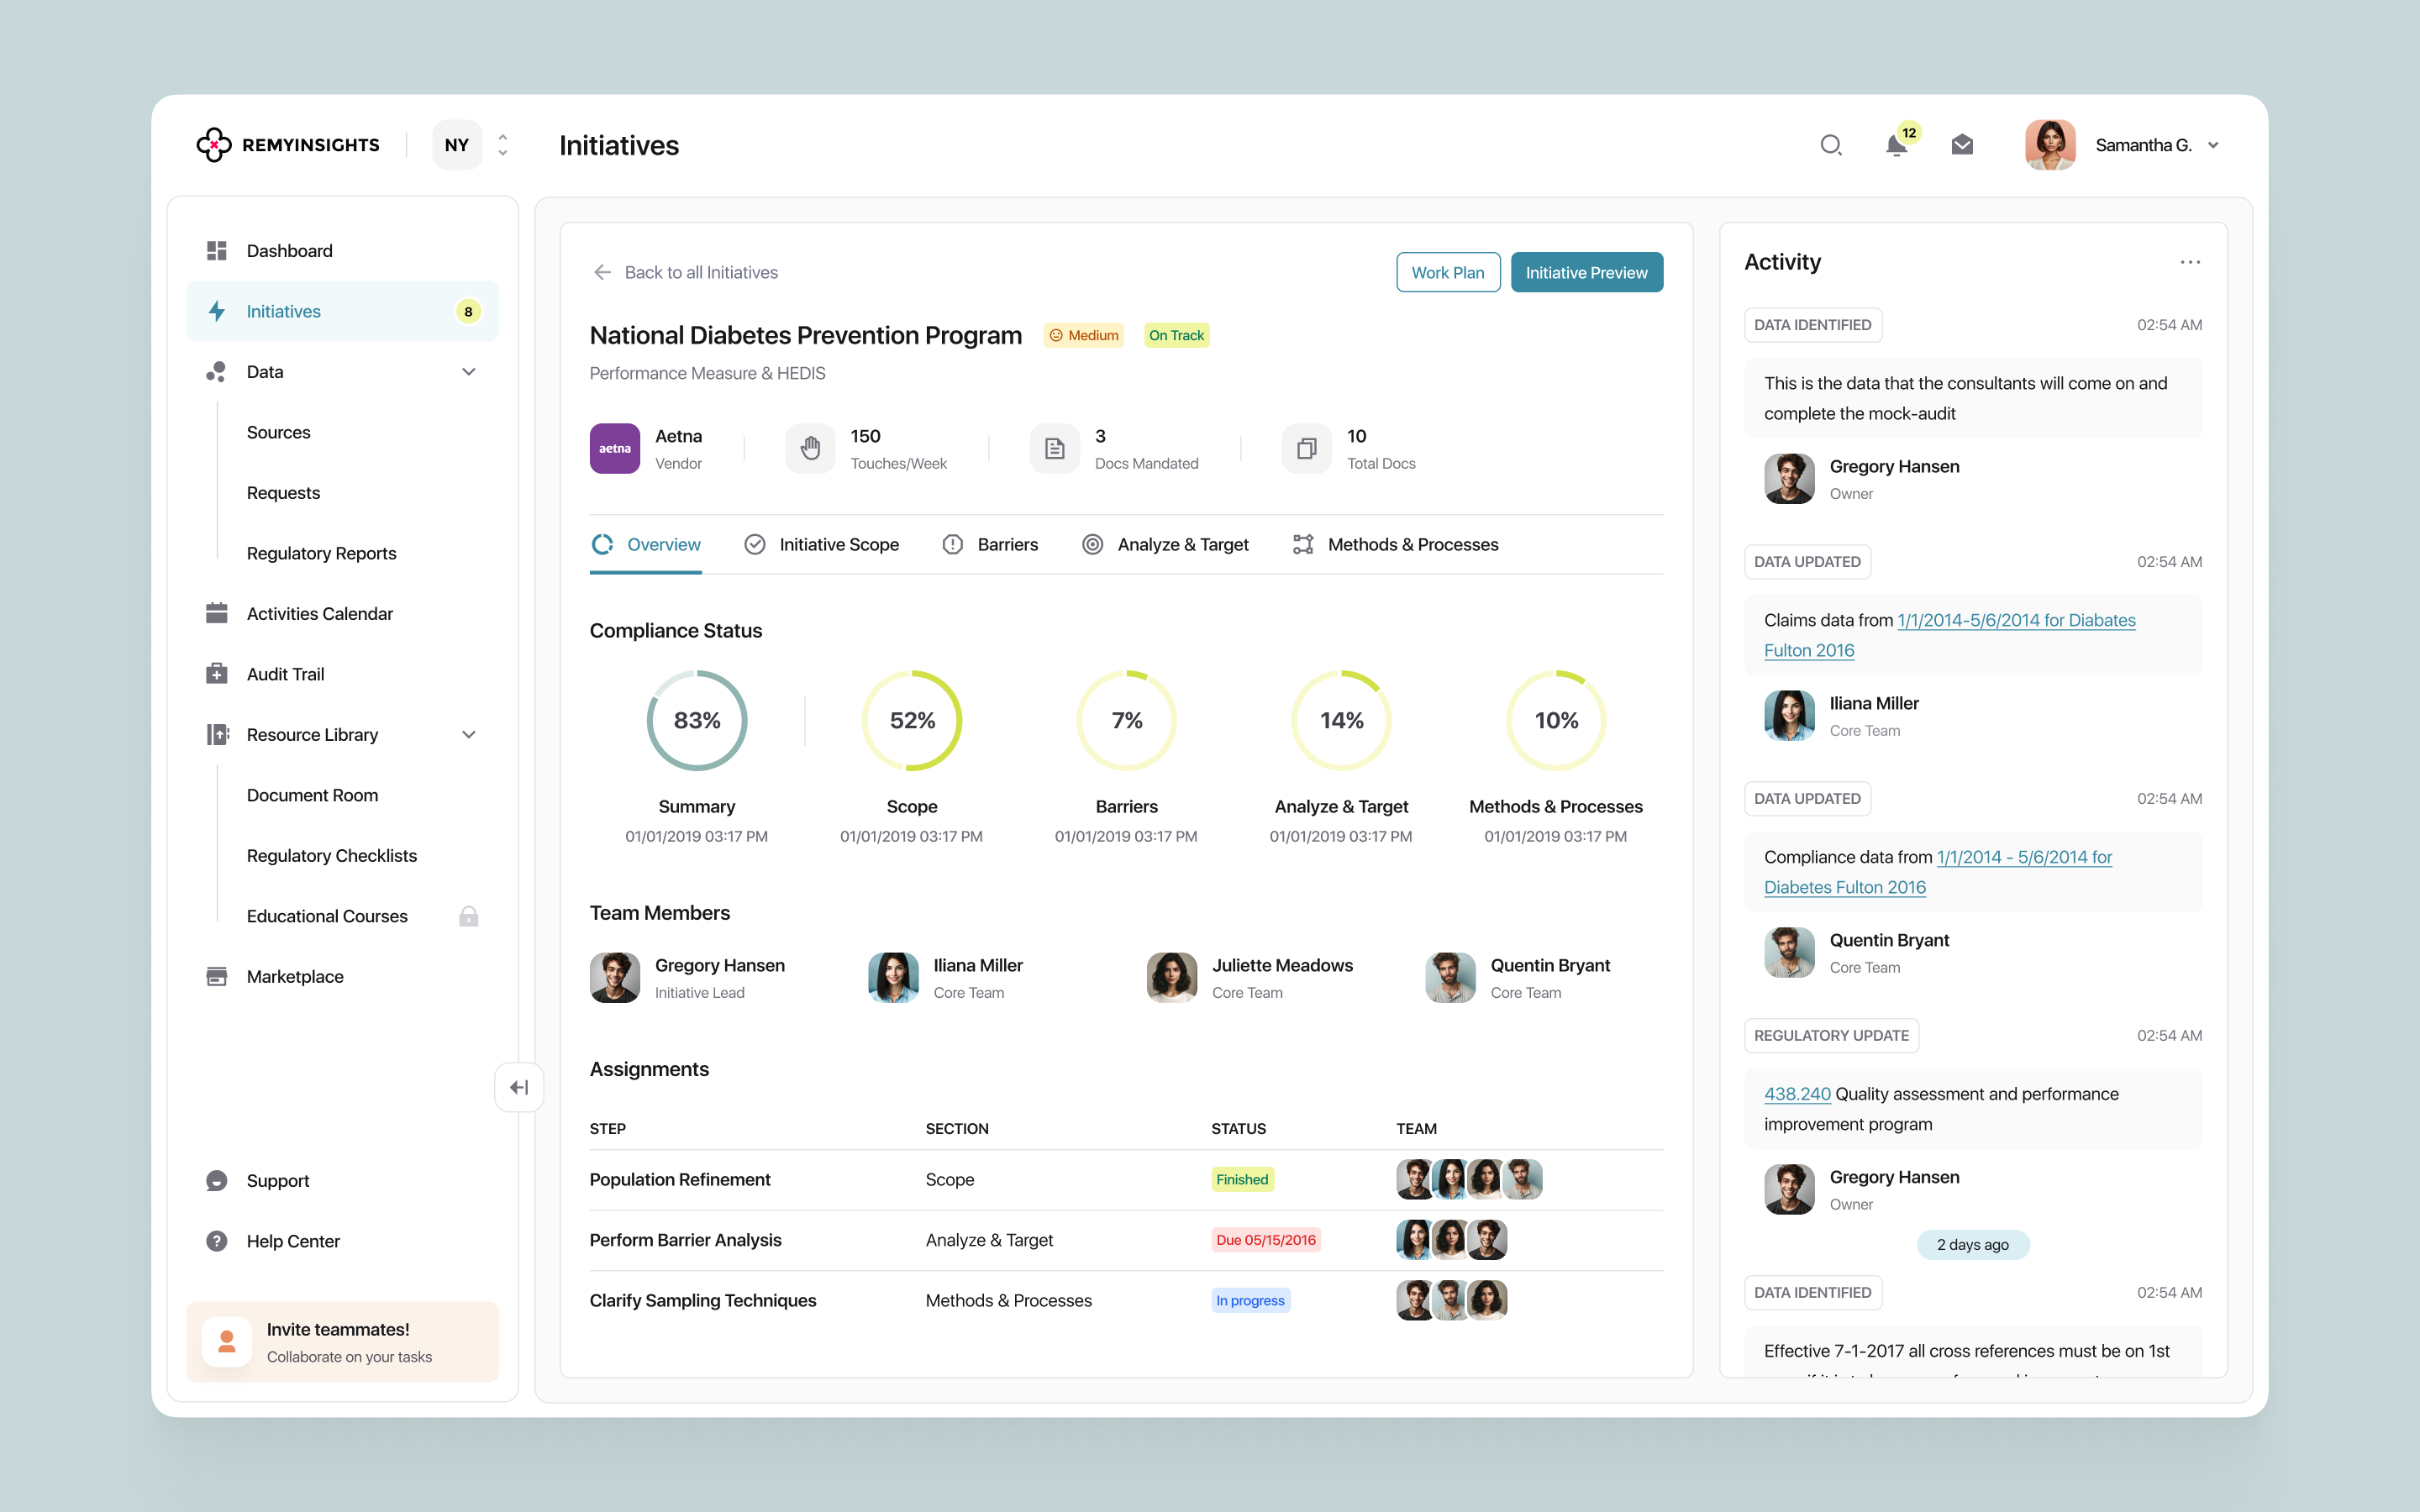Expand the Samantha G. account menu chevron
This screenshot has width=2420, height=1512.
(2213, 145)
